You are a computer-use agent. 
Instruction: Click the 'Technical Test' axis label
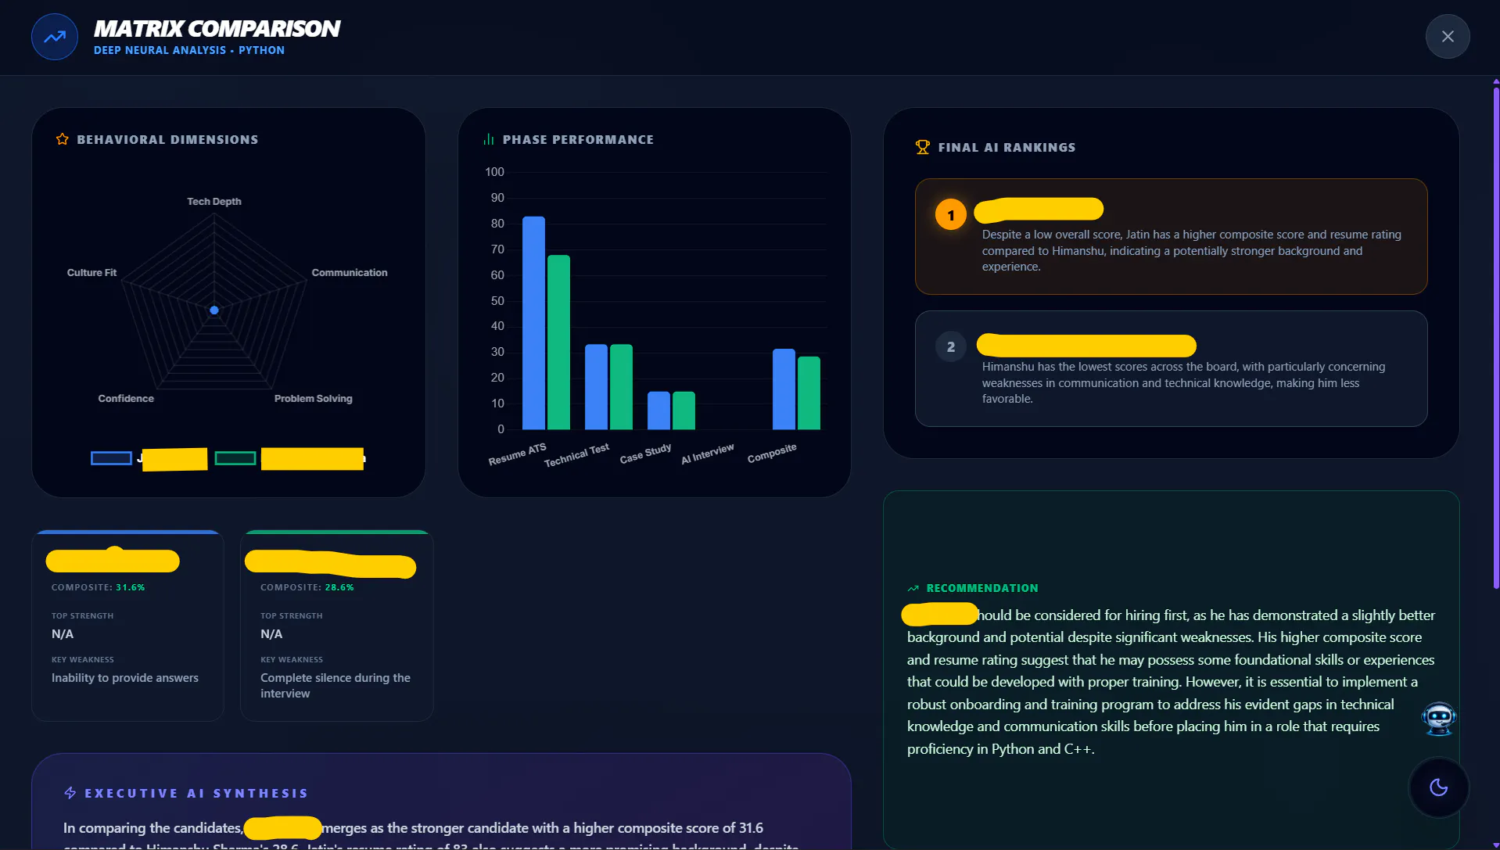point(576,455)
